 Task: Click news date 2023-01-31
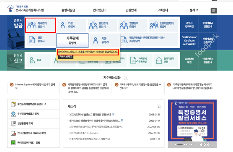(x=154, y=115)
